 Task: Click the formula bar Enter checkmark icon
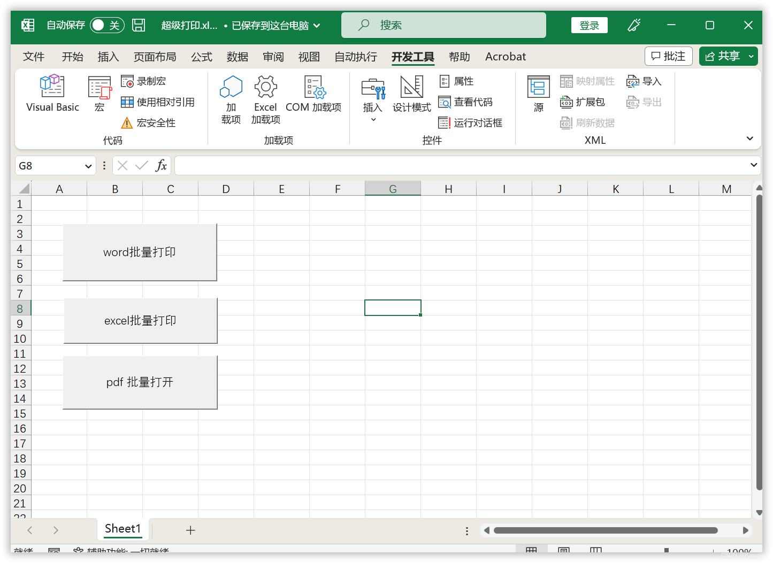[x=142, y=166]
